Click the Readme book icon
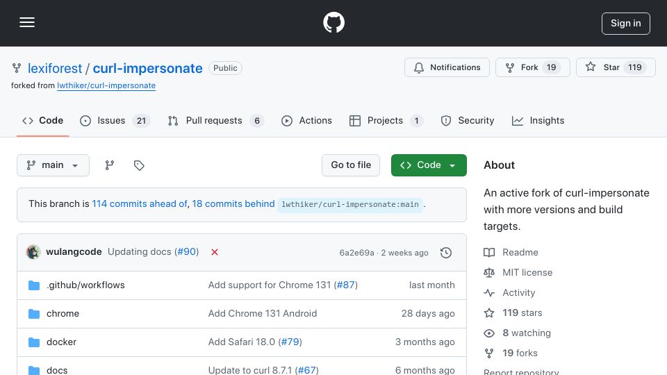667x375 pixels. [489, 253]
